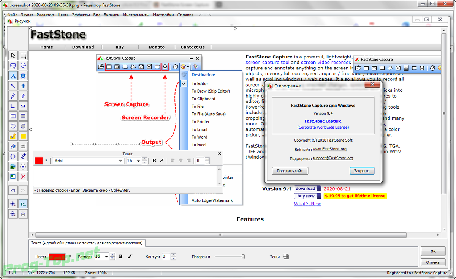The width and height of the screenshot is (456, 279).
Task: Click the Контур value stepper
Action: [x=173, y=257]
